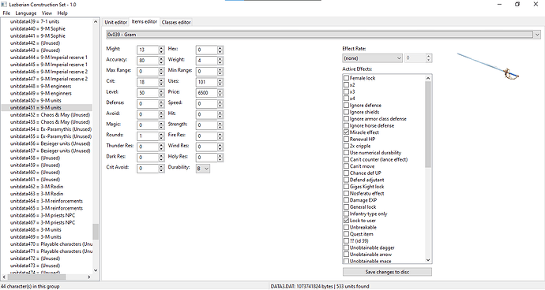Select unitdata470 = Playable characters
Viewport: 545px width, 290px height.
[51, 244]
